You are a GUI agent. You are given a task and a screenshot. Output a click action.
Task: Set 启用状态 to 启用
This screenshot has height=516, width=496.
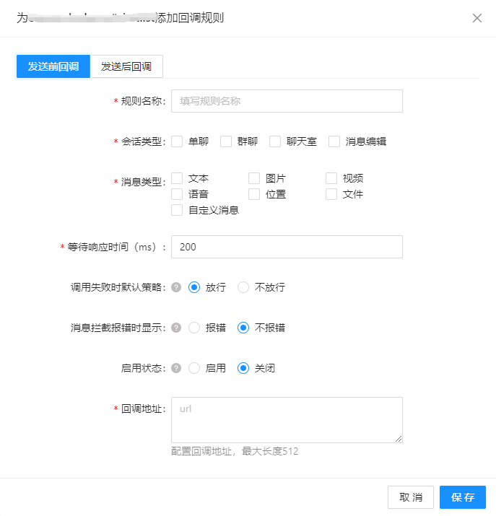click(x=194, y=368)
